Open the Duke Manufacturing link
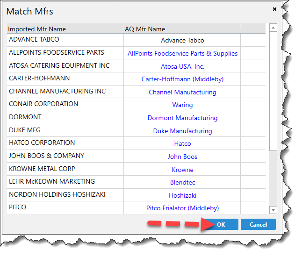 pos(182,131)
